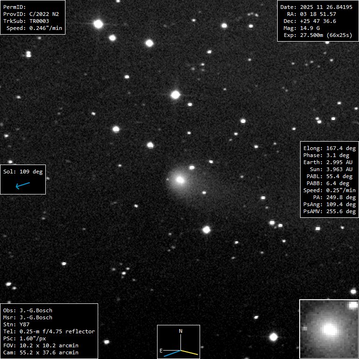Screen dimensions: 359x359
Task: Click the blue line in the compass
Action: tap(172, 353)
